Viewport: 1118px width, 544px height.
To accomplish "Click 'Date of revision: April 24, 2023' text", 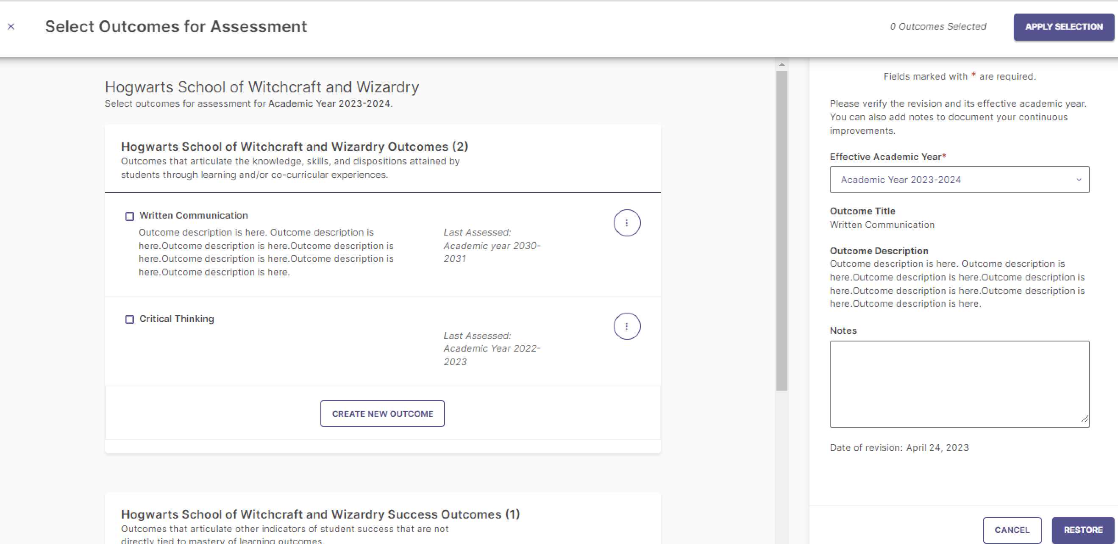I will tap(899, 447).
